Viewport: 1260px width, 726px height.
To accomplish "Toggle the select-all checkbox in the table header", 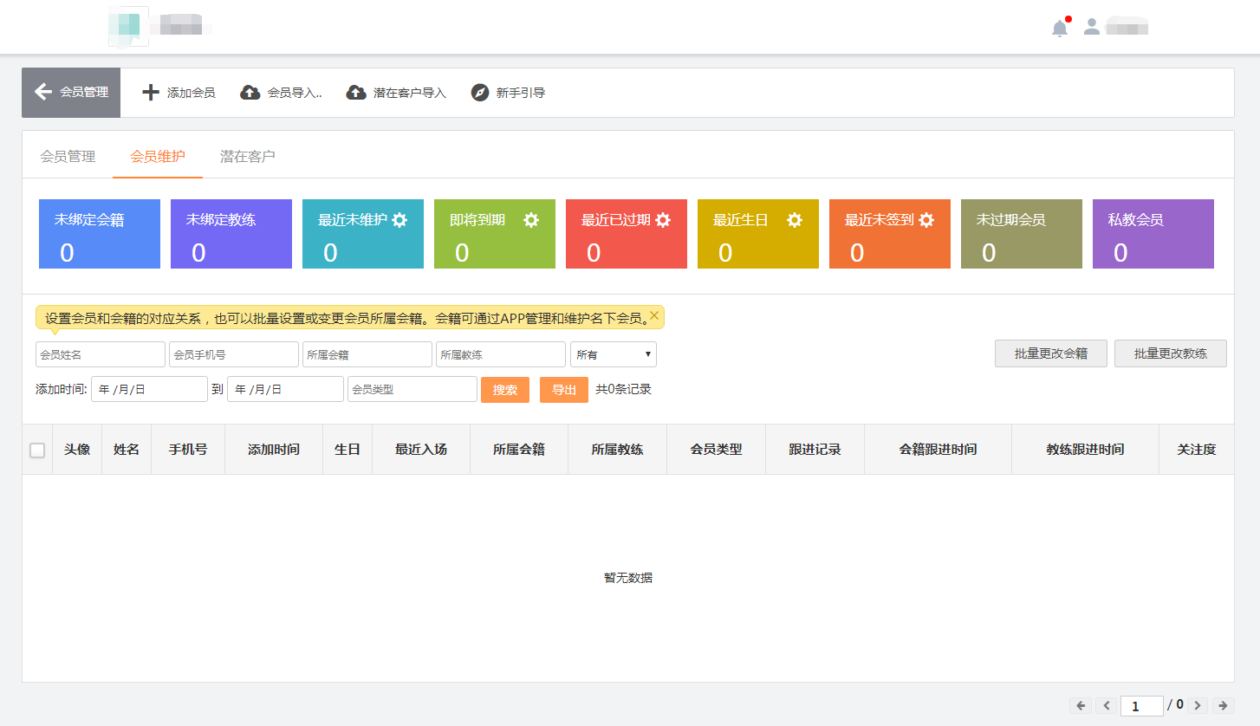I will click(37, 450).
